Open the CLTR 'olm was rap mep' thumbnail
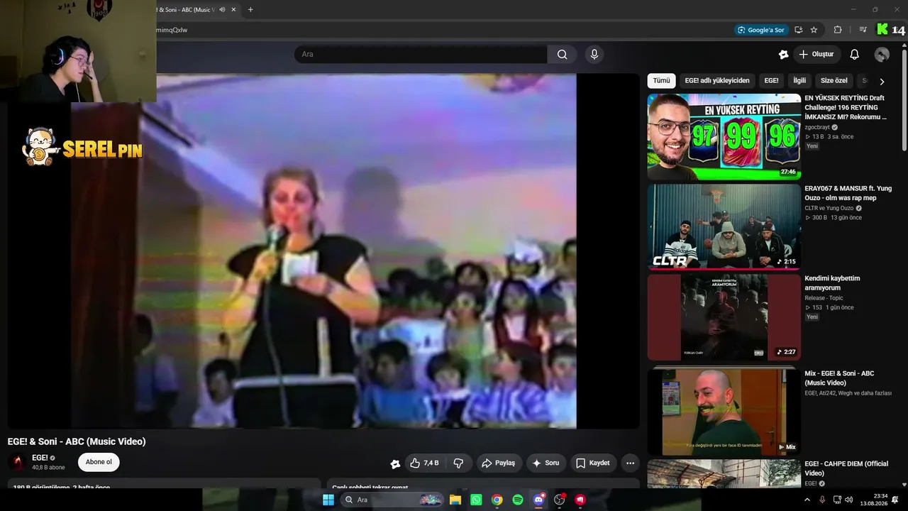Screen dimensions: 908x511 click(x=724, y=227)
